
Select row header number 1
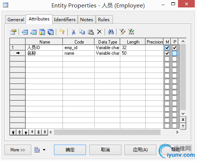point(18,48)
